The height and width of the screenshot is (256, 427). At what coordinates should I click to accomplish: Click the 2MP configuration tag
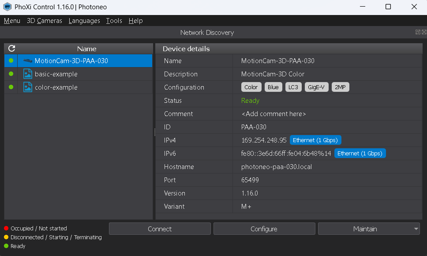coord(341,87)
